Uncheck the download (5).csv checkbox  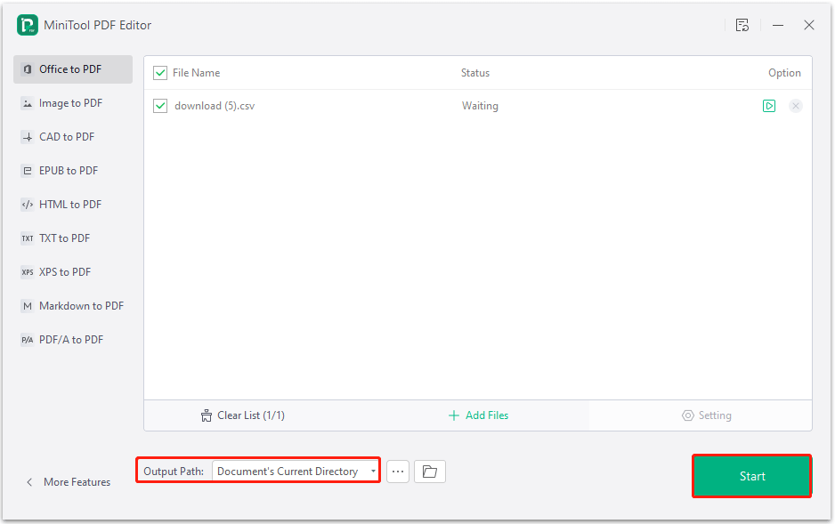(160, 106)
